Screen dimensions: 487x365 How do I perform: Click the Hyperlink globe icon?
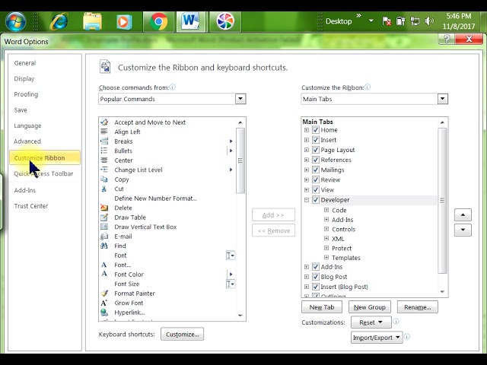pyautogui.click(x=104, y=313)
